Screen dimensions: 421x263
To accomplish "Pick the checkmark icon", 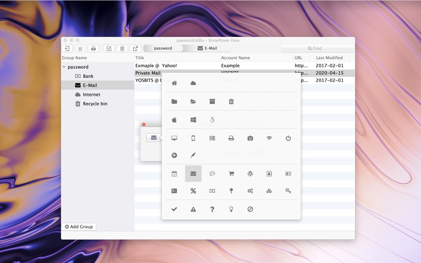I will 174,209.
